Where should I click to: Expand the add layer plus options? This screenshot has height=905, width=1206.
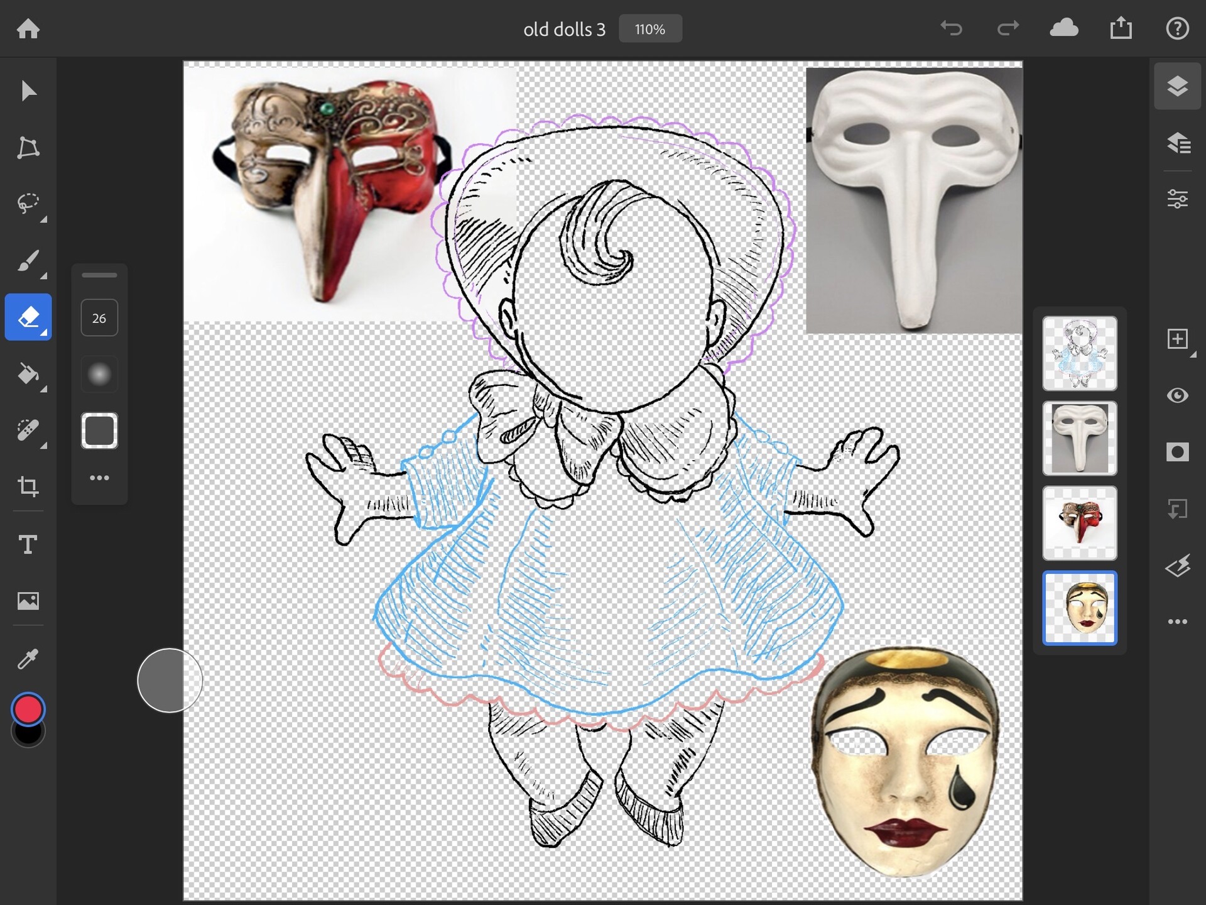1177,339
